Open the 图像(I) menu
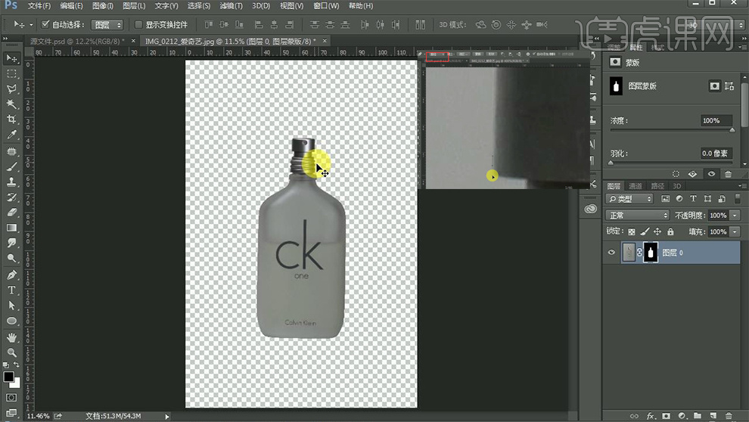Image resolution: width=749 pixels, height=422 pixels. [x=103, y=6]
